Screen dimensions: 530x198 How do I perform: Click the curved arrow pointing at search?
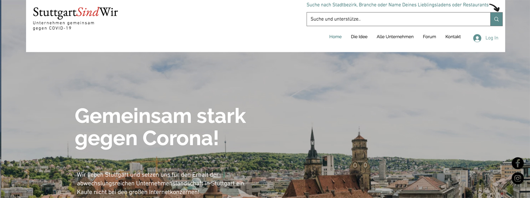pos(494,7)
